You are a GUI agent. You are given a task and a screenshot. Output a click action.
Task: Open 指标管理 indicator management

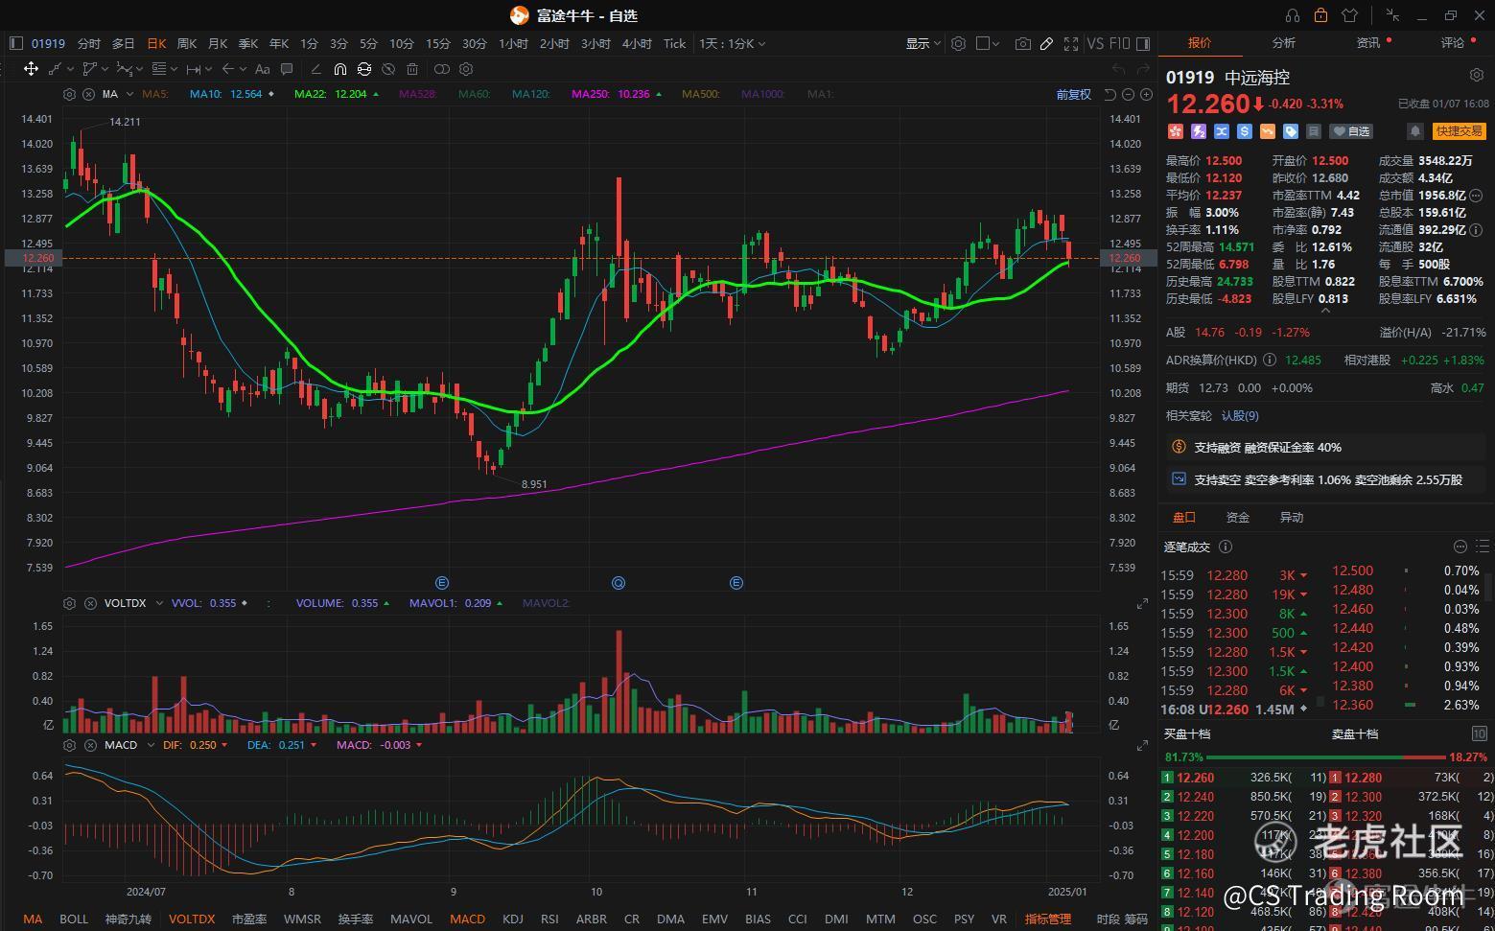click(x=1048, y=919)
